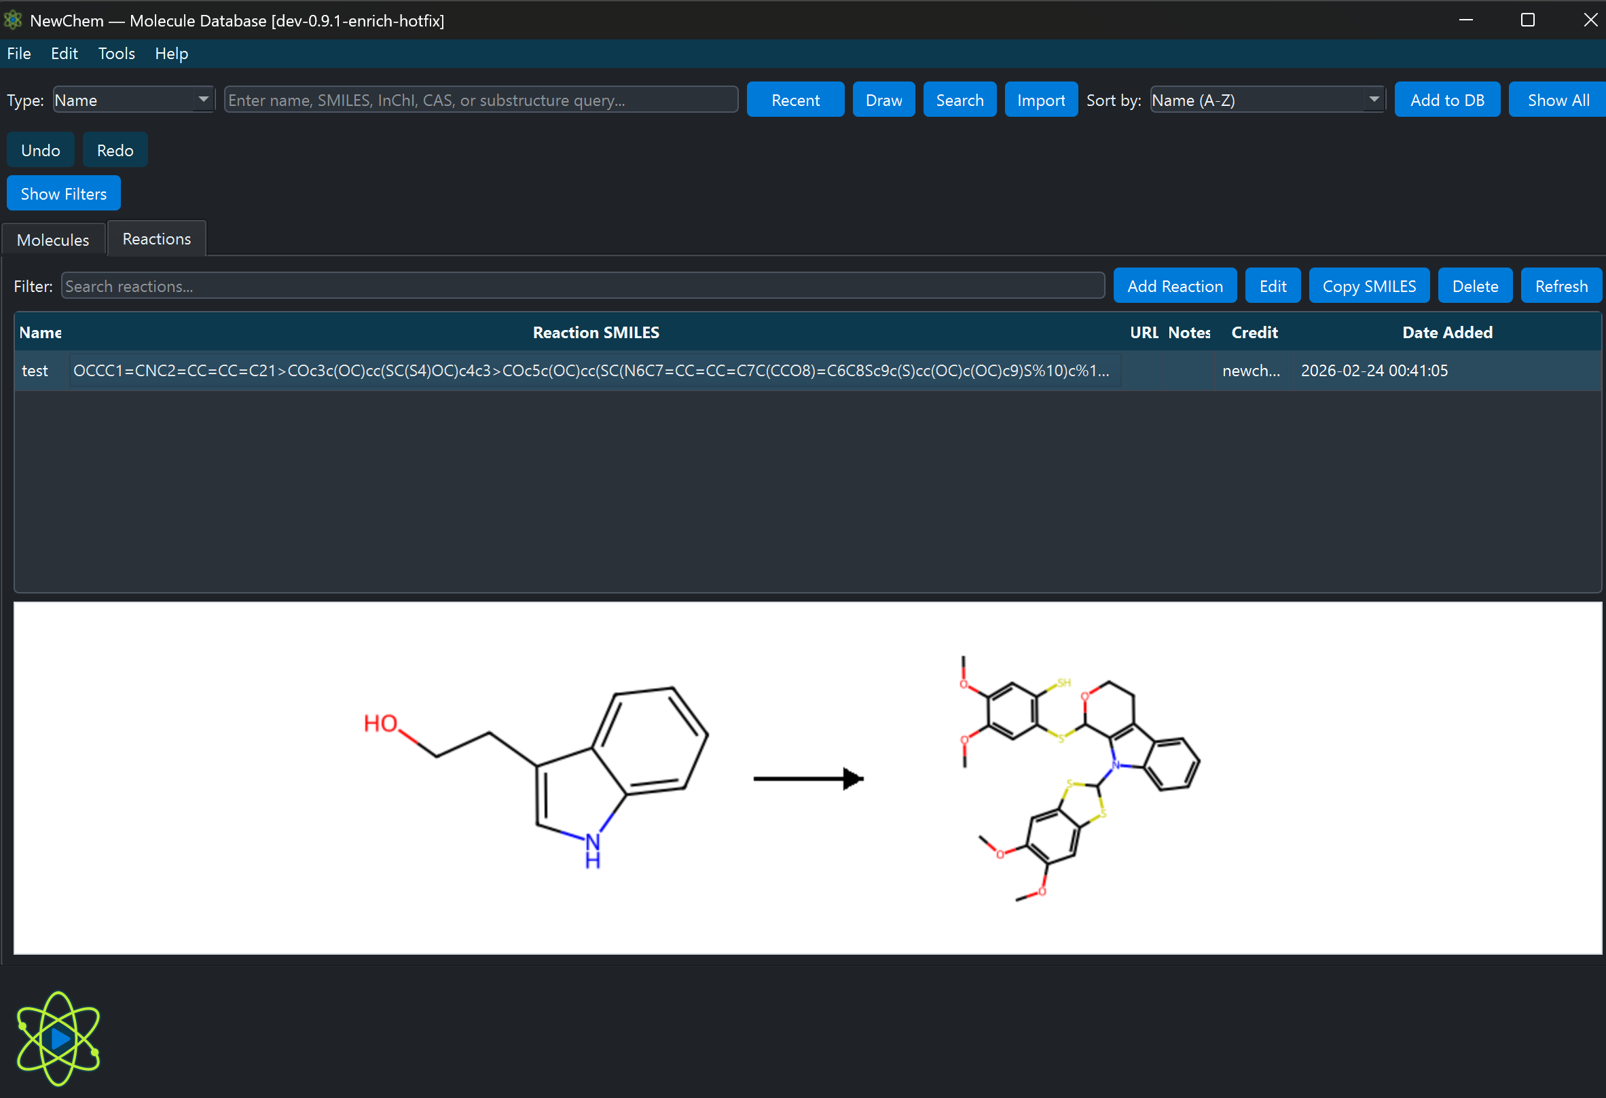Click Show Filters
Viewport: 1606px width, 1098px height.
coord(63,193)
